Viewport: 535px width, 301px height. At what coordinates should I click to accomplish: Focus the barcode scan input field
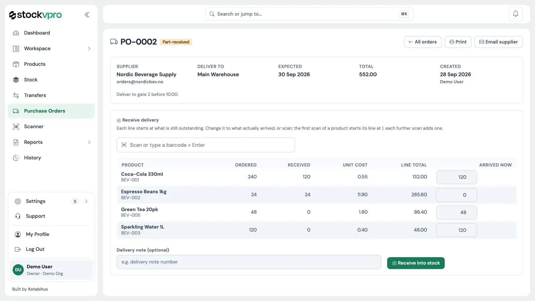pyautogui.click(x=206, y=145)
